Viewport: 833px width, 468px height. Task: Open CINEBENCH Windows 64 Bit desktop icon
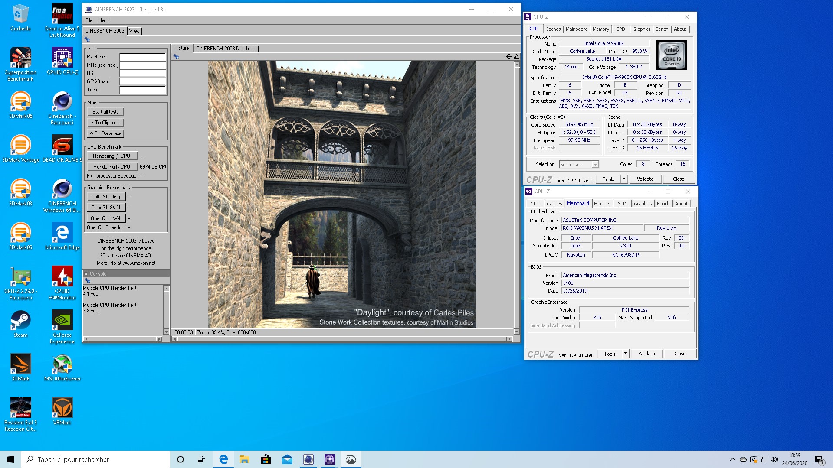click(62, 195)
